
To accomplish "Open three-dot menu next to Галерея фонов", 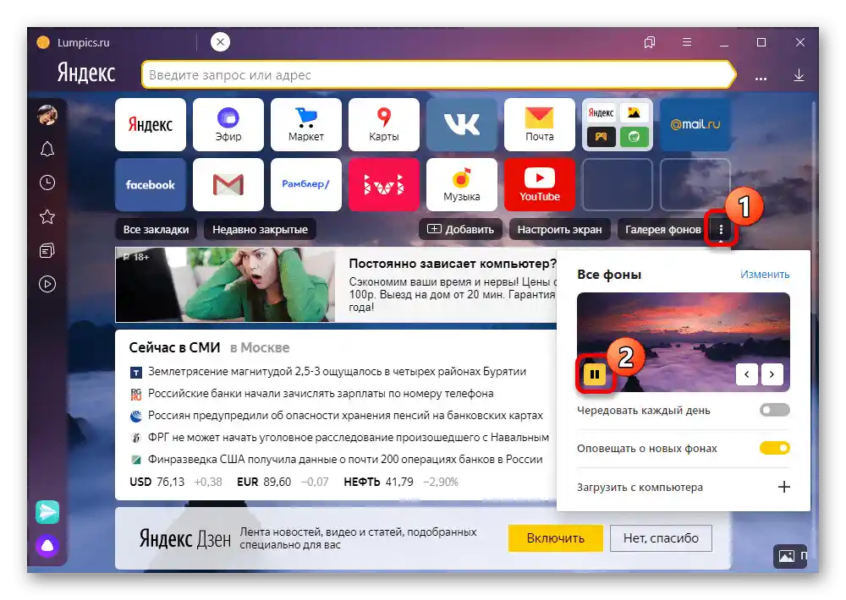I will 721,230.
